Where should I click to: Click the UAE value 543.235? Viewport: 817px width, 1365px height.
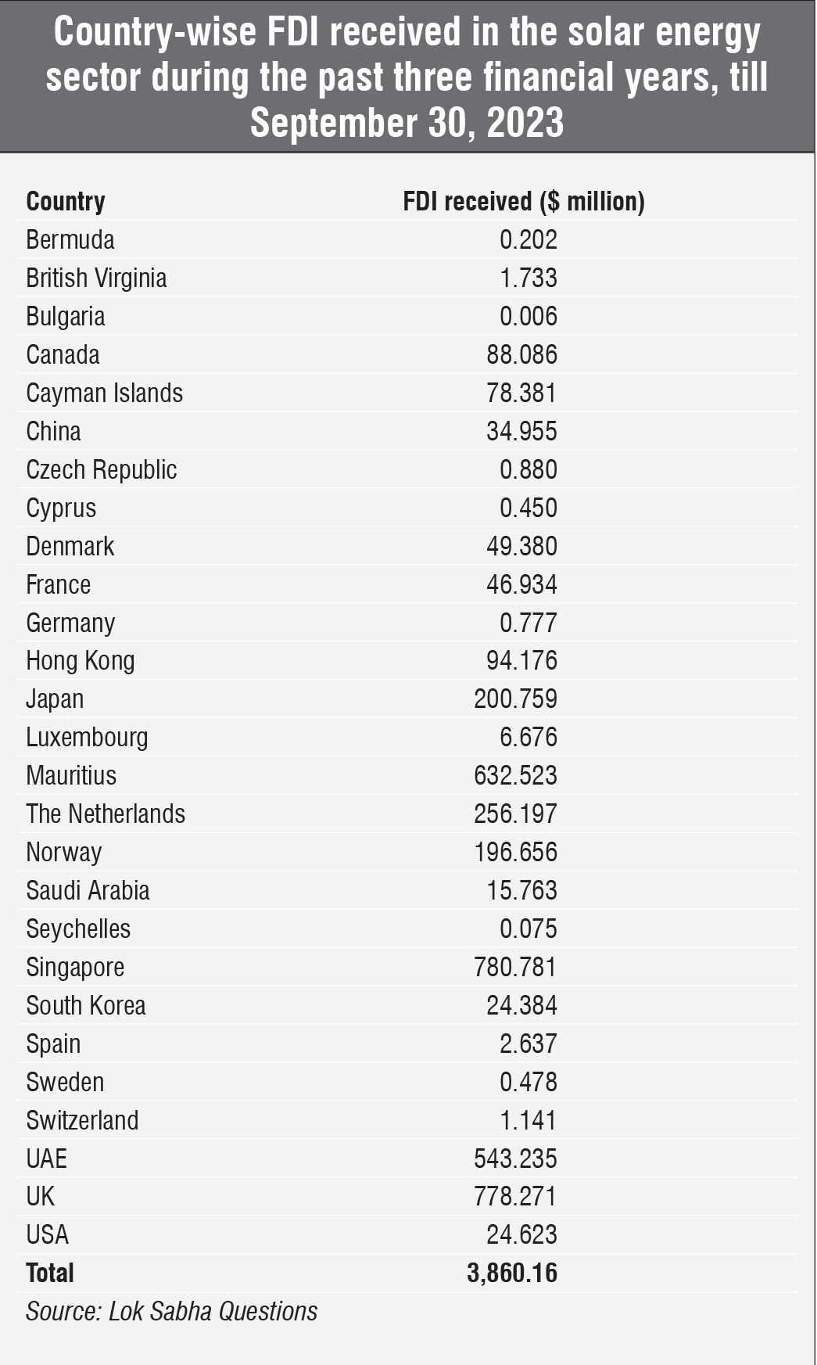515,1158
